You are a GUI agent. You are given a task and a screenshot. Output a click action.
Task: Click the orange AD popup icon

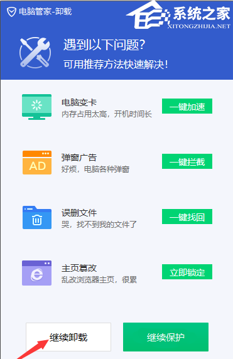(x=37, y=163)
